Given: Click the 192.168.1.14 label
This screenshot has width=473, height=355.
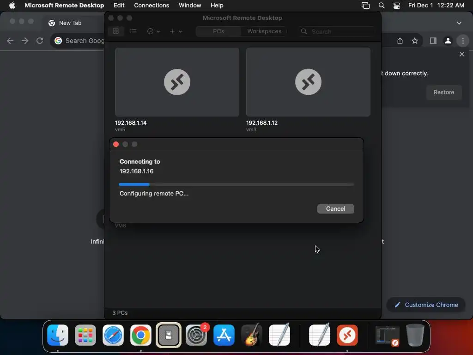Looking at the screenshot, I should (131, 123).
